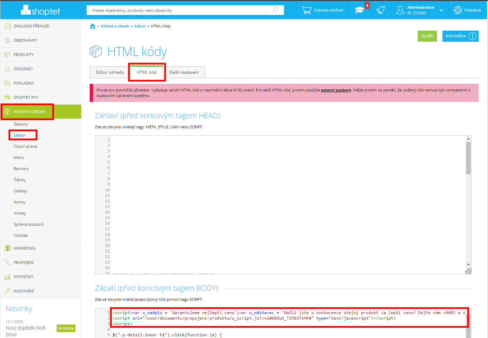The image size is (488, 338).
Task: Open the Ikonky submenu item
Action: click(19, 202)
